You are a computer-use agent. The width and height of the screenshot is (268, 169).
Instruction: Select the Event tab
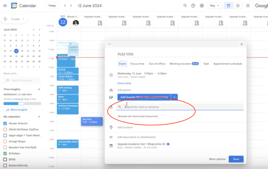(122, 64)
